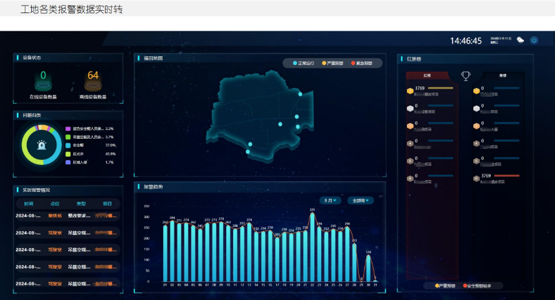Click the power button icon in header
This screenshot has width=555, height=300.
[534, 40]
